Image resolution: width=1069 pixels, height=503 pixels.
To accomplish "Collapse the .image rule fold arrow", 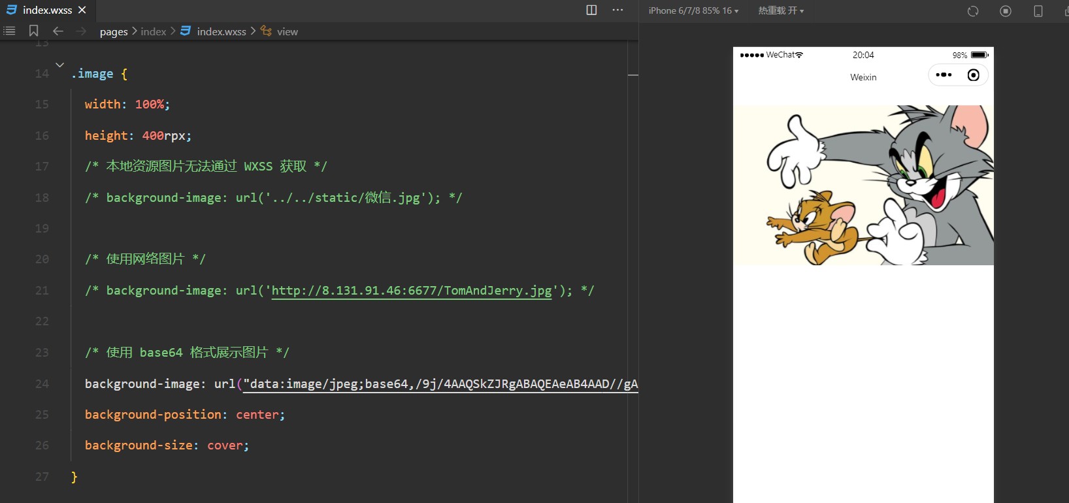I will click(x=59, y=65).
